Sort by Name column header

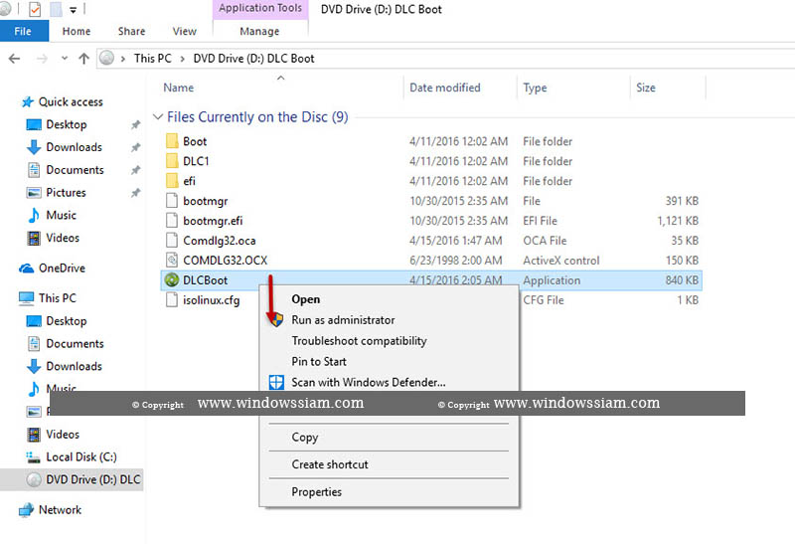tap(179, 88)
